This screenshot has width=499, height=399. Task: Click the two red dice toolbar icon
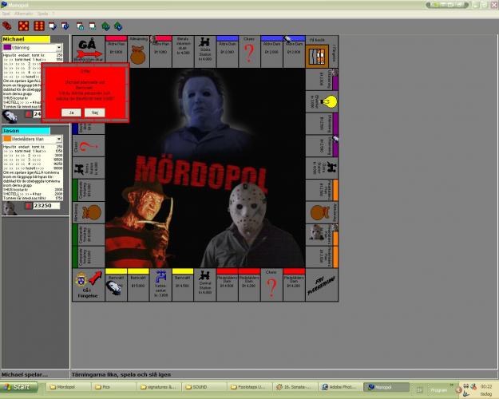[x=7, y=26]
